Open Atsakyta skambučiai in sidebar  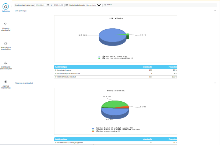point(6,27)
